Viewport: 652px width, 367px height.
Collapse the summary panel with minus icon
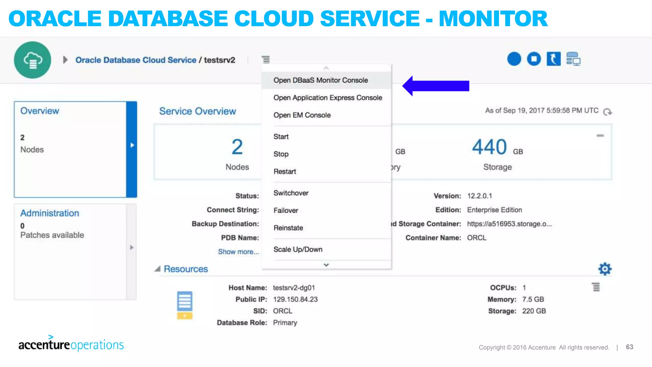point(600,136)
